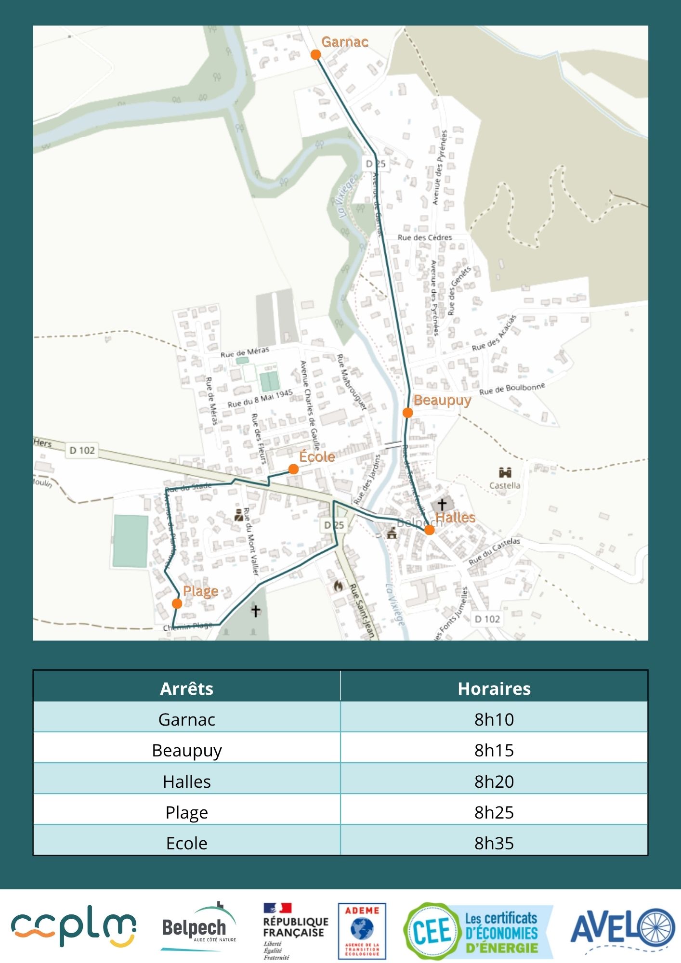The height and width of the screenshot is (963, 681).
Task: Click the Arrêts column header
Action: pos(186,689)
